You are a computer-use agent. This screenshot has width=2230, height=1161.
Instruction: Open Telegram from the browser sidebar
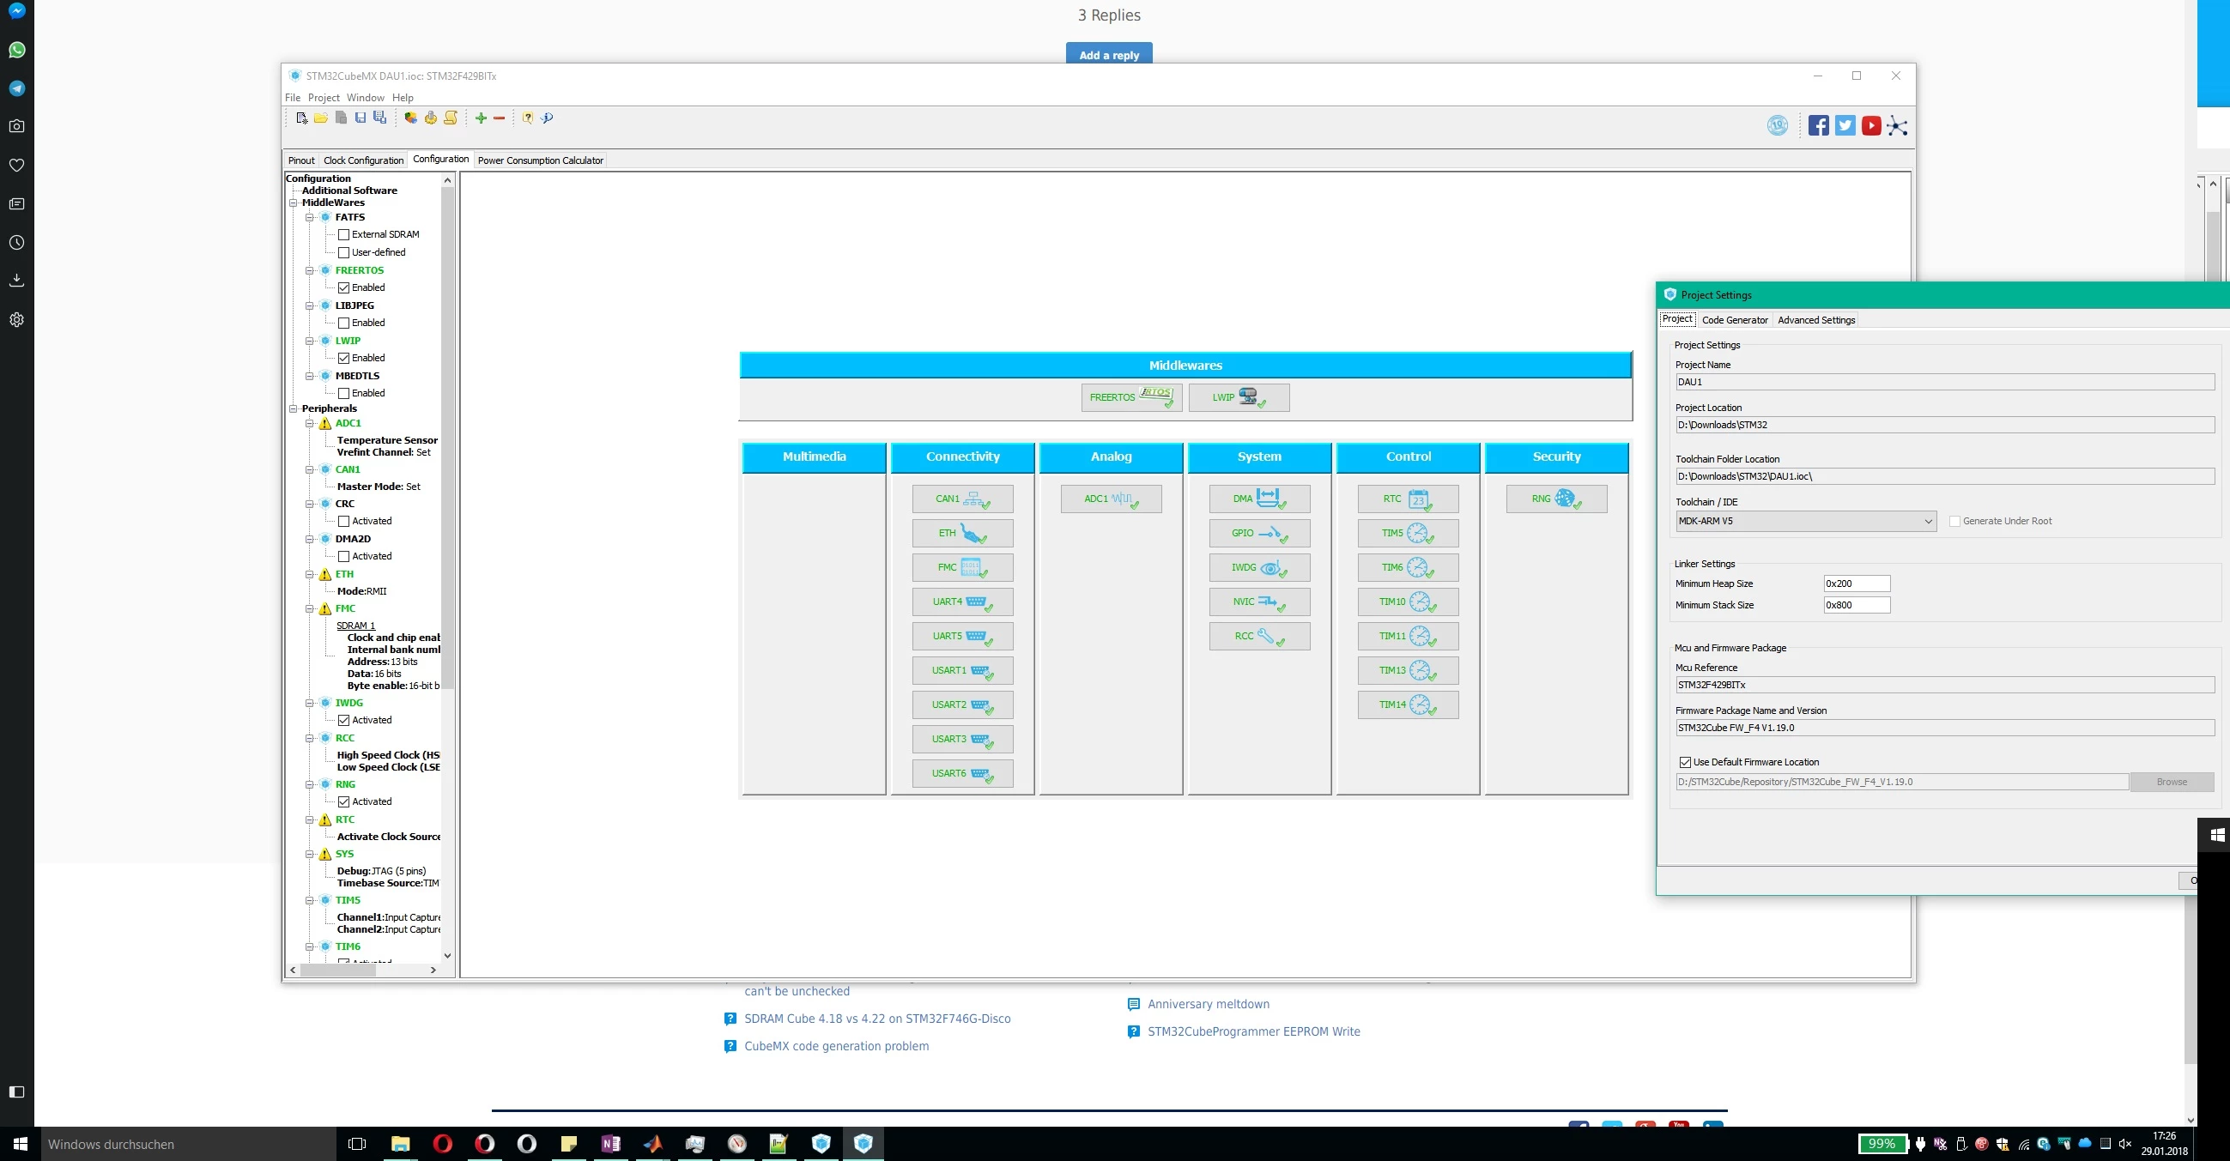pyautogui.click(x=16, y=88)
